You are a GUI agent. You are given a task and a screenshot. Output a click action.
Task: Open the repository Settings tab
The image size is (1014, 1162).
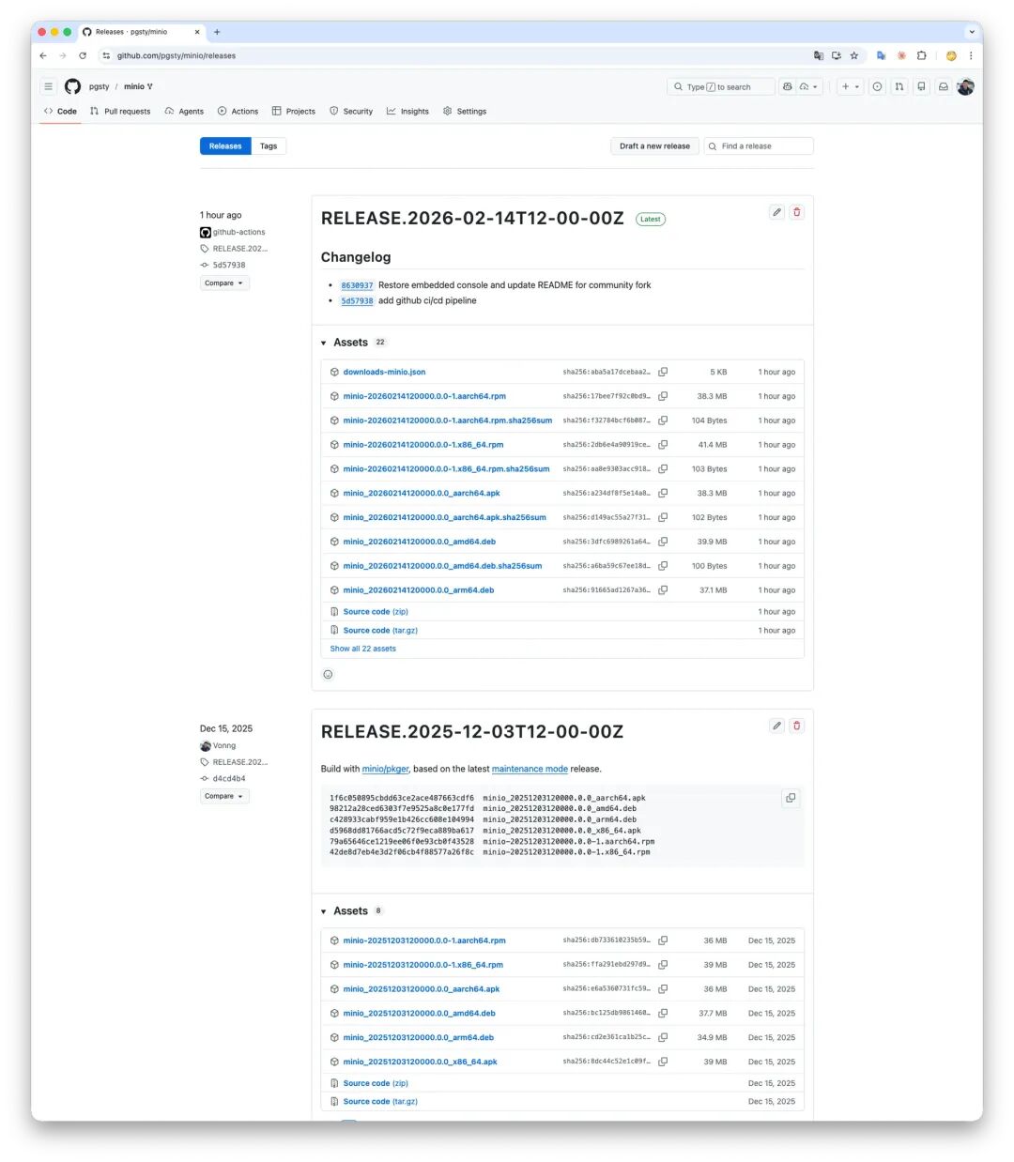coord(465,111)
